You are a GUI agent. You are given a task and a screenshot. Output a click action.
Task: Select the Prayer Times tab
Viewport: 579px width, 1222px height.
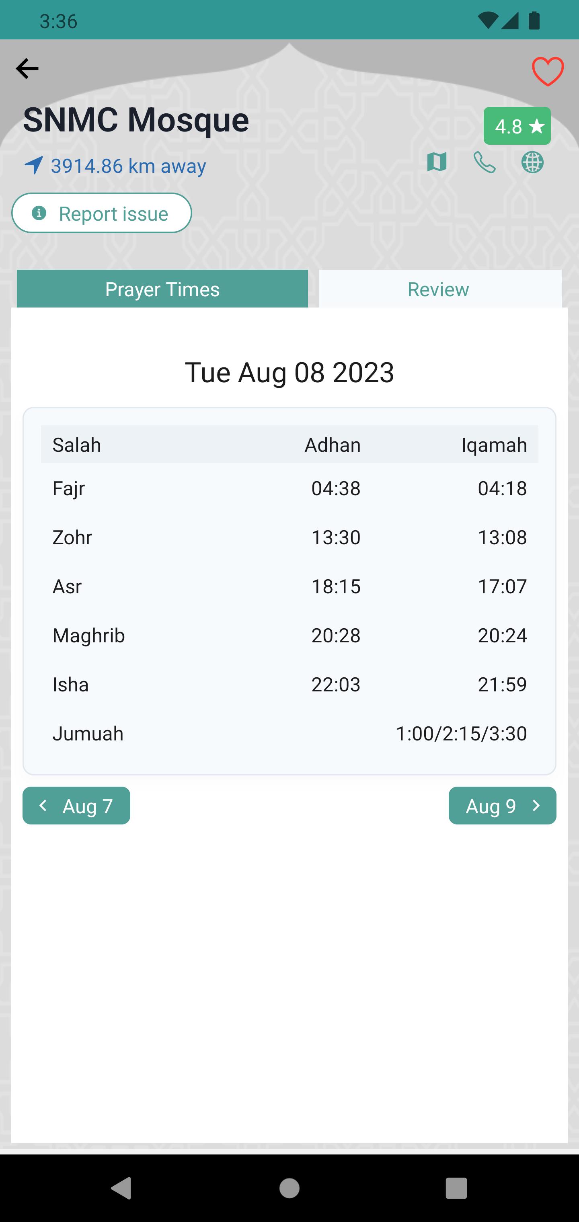pyautogui.click(x=162, y=289)
